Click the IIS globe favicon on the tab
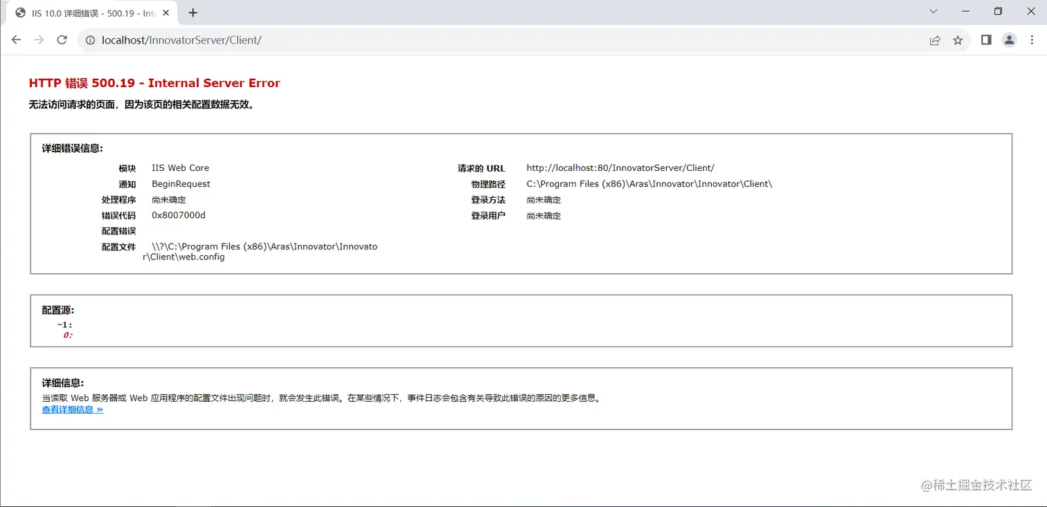 [x=20, y=12]
